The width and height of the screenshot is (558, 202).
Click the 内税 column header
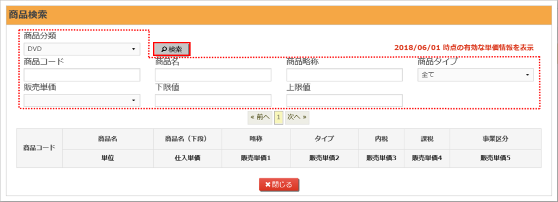pyautogui.click(x=381, y=139)
